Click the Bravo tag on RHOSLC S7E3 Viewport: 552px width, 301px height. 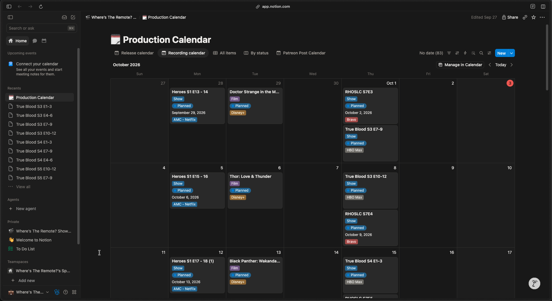click(351, 120)
